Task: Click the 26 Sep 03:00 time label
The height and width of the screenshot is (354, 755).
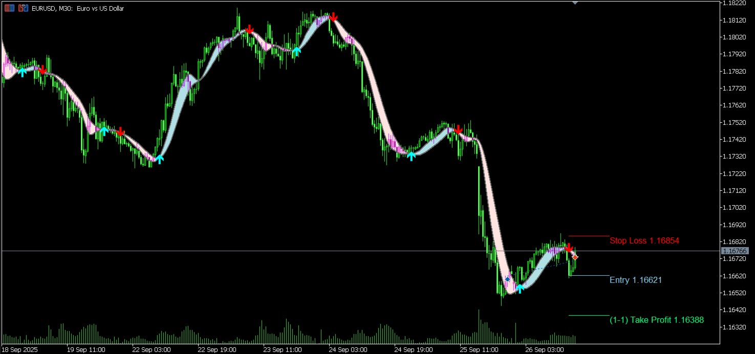Action: click(545, 350)
